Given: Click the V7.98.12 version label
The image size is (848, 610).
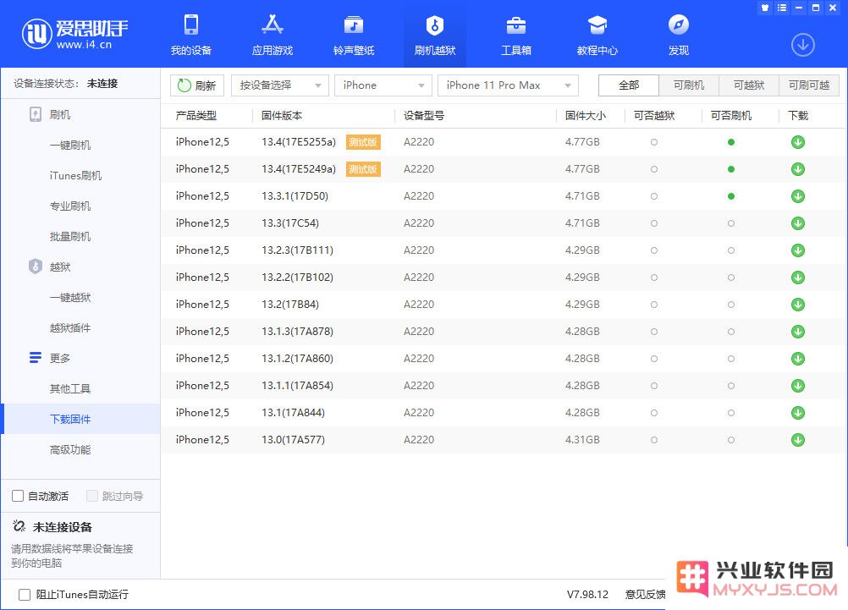Looking at the screenshot, I should [587, 594].
